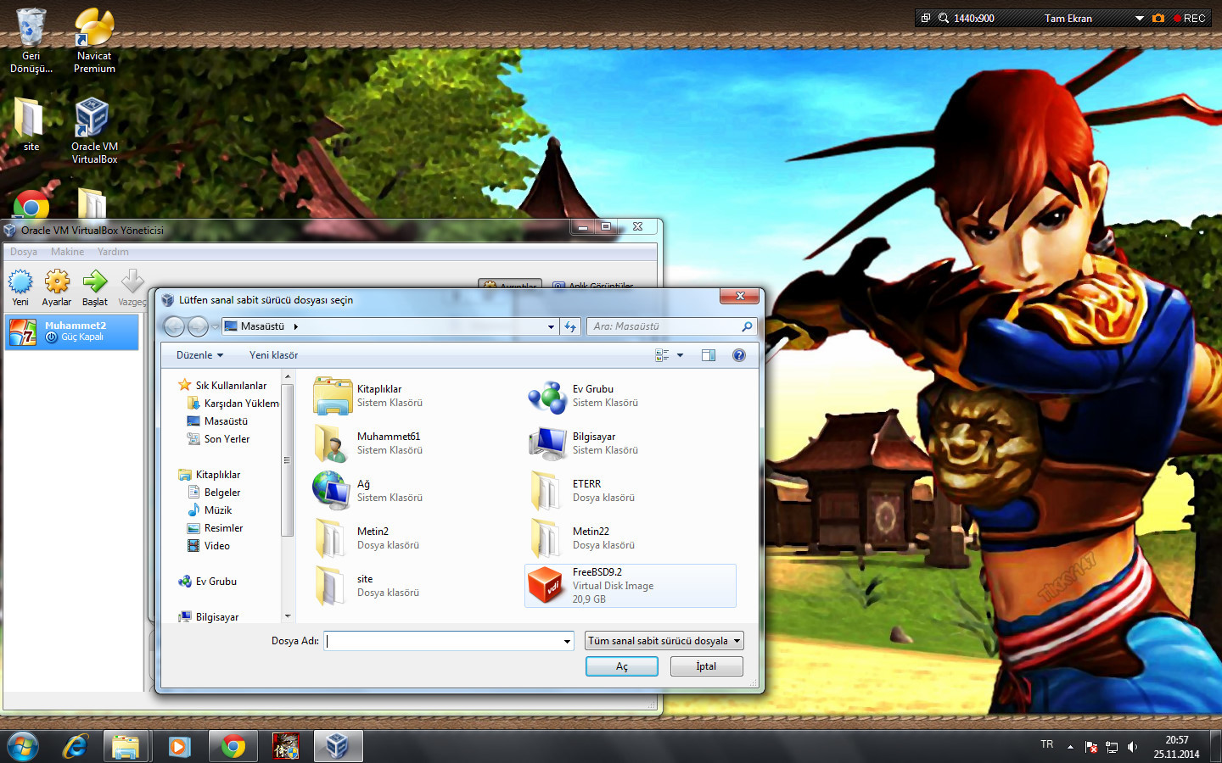Open the recent pages dropdown beside navigation arrows
The image size is (1222, 763).
[x=215, y=326]
